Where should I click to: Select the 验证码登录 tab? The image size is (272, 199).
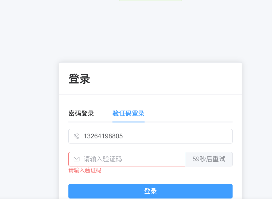pos(128,113)
